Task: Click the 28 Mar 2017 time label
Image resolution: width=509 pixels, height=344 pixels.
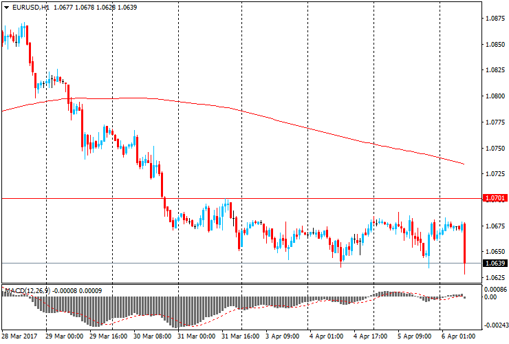Action: pyautogui.click(x=19, y=336)
